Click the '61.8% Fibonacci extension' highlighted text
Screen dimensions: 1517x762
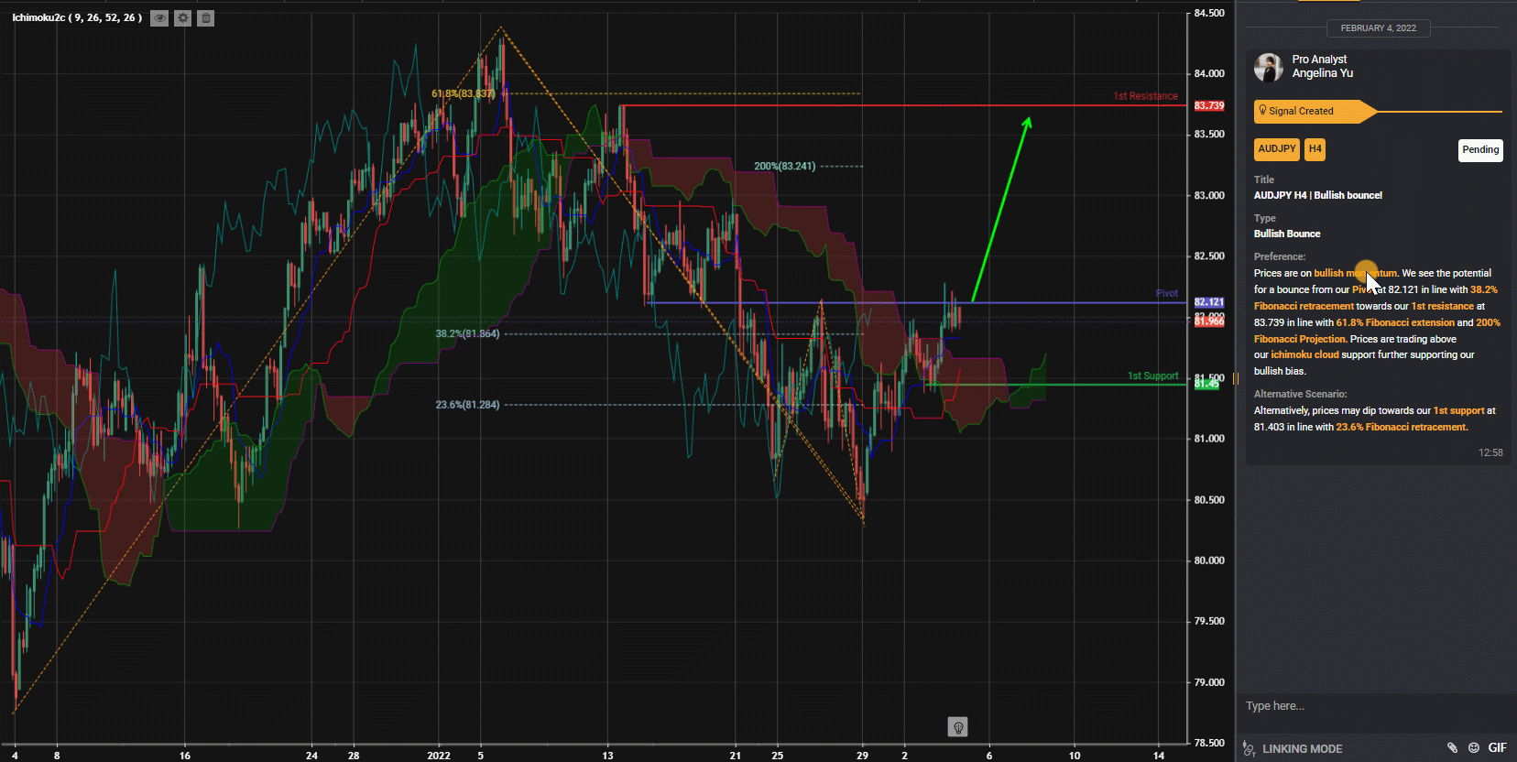[x=1395, y=323]
